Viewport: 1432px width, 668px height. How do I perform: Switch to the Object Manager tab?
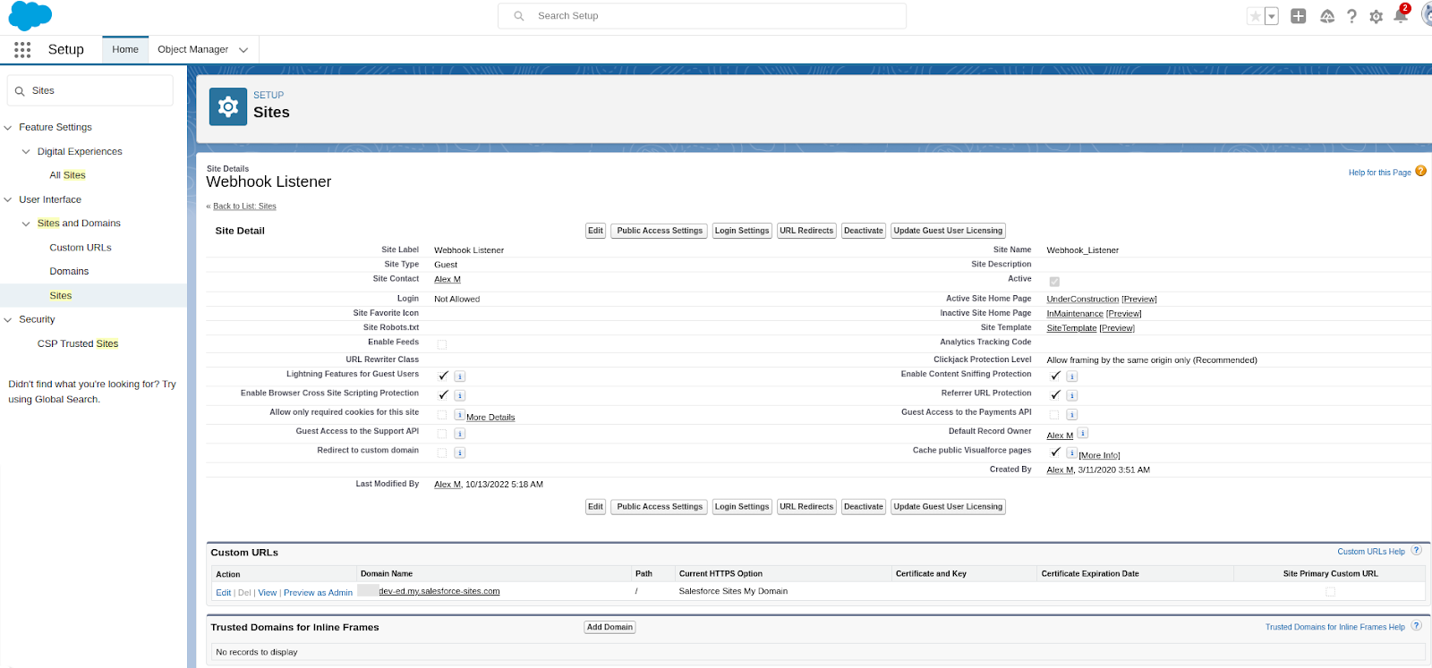coord(192,49)
